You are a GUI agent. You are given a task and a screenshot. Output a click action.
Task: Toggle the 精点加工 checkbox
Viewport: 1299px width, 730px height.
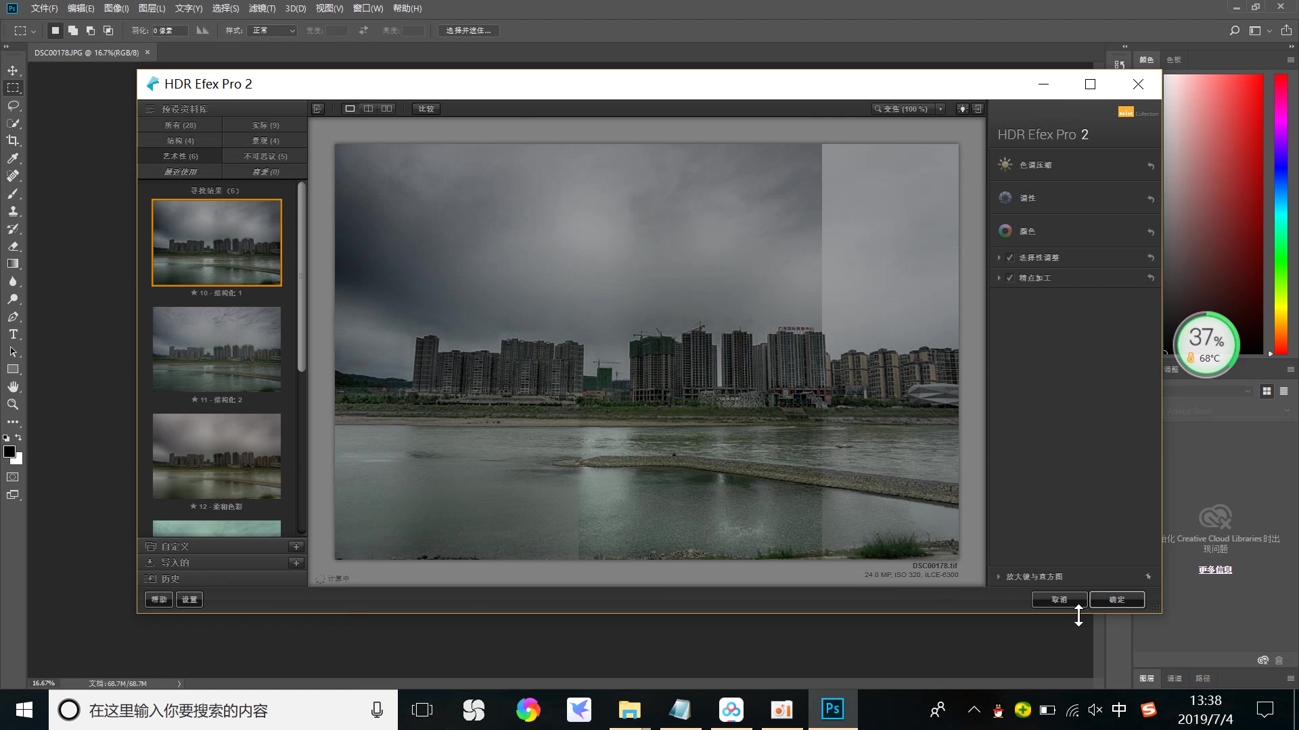point(1009,278)
